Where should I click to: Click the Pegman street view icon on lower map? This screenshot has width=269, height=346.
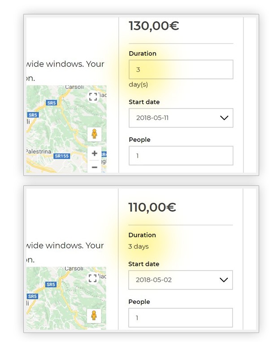click(x=94, y=315)
